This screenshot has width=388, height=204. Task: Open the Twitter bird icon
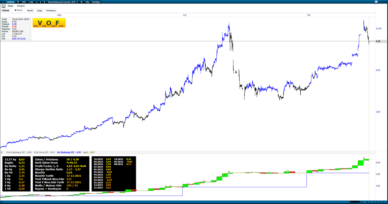point(376,2)
